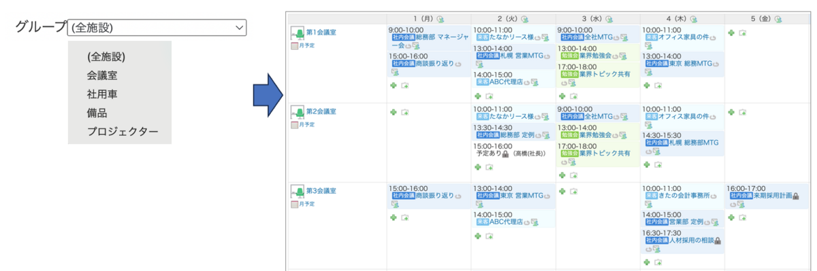Open the グループ (全施設) dropdown

pyautogui.click(x=157, y=27)
